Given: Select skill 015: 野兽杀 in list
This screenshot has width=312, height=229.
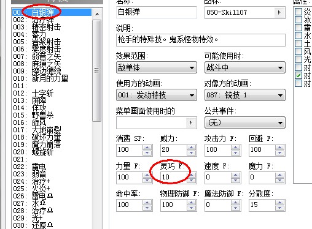Looking at the screenshot, I should [52, 115].
